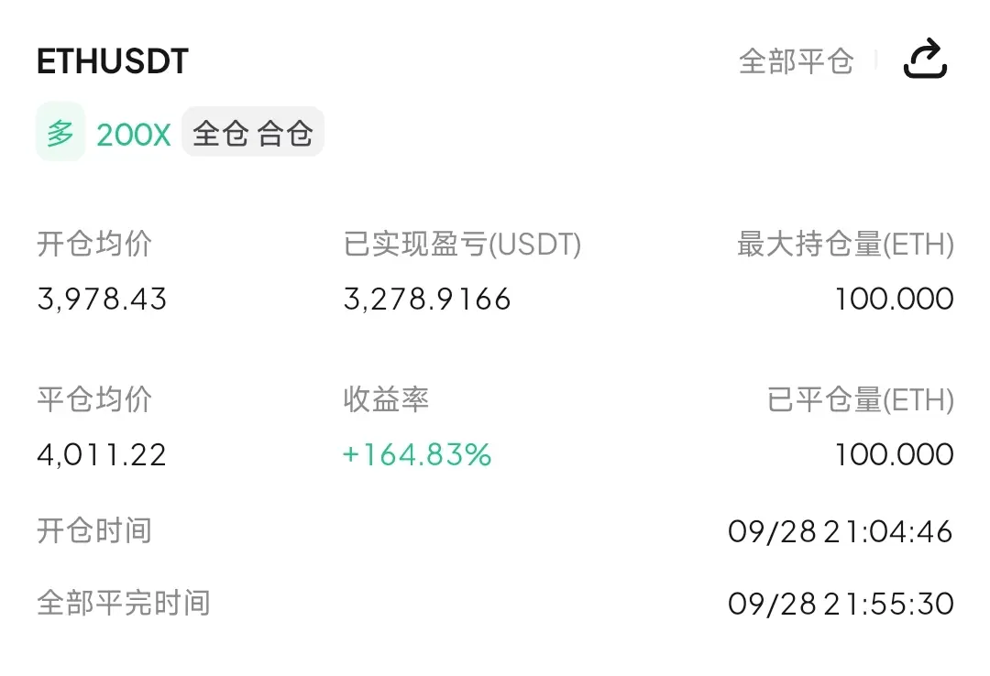Tap the 已平仓量 value 100.000
The image size is (990, 676).
(x=894, y=455)
